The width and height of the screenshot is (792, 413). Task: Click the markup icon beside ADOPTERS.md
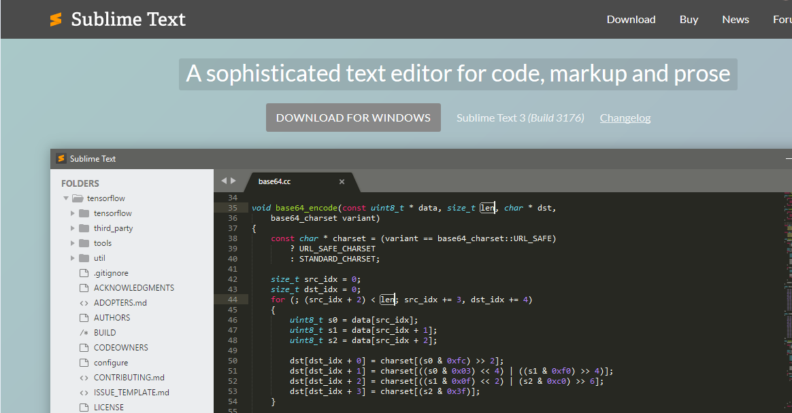[84, 303]
